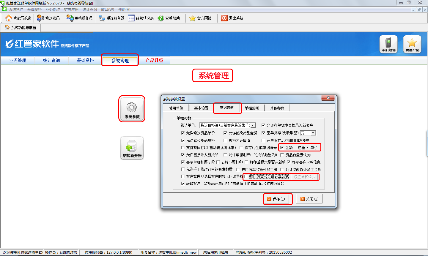
Task: Click the 功能导航窗 home toolbar icon
Action: tap(9, 18)
